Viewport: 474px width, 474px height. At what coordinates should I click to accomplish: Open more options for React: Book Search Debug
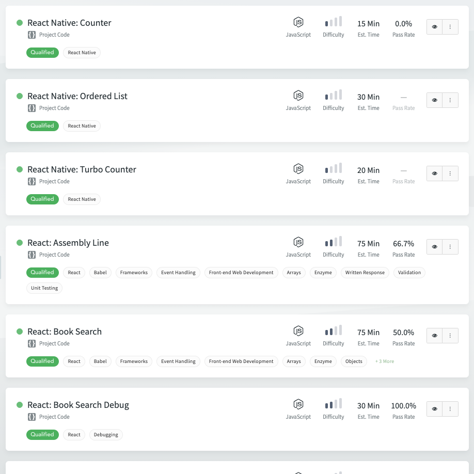pyautogui.click(x=450, y=409)
